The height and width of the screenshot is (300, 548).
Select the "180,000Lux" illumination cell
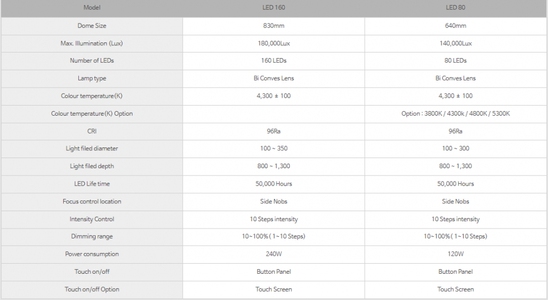click(273, 43)
